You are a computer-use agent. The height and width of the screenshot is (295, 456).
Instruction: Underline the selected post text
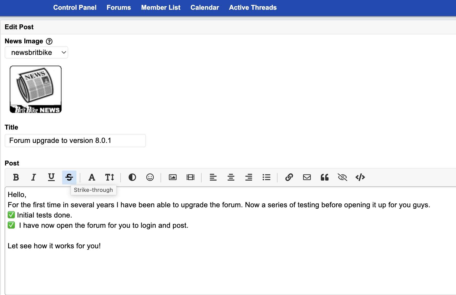pyautogui.click(x=51, y=177)
